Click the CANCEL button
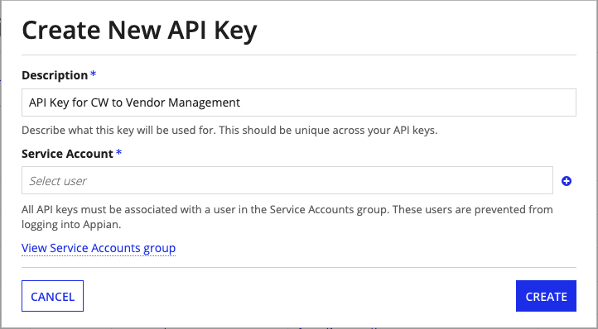598x329 pixels. pyautogui.click(x=53, y=296)
